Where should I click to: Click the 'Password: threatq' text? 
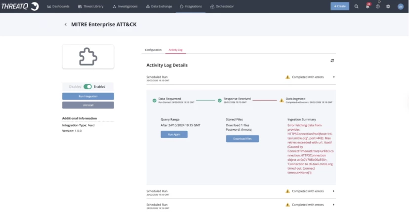[x=239, y=130]
